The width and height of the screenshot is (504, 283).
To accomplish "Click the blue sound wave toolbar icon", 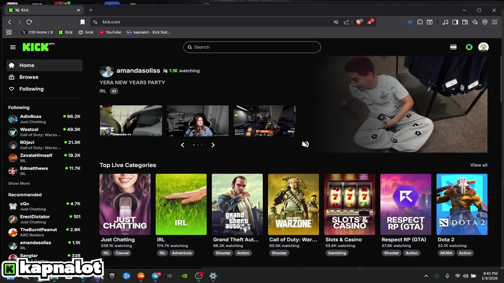I will pyautogui.click(x=410, y=22).
